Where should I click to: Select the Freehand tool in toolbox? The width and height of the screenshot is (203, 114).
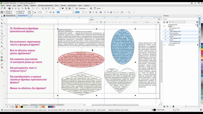pyautogui.click(x=2, y=30)
